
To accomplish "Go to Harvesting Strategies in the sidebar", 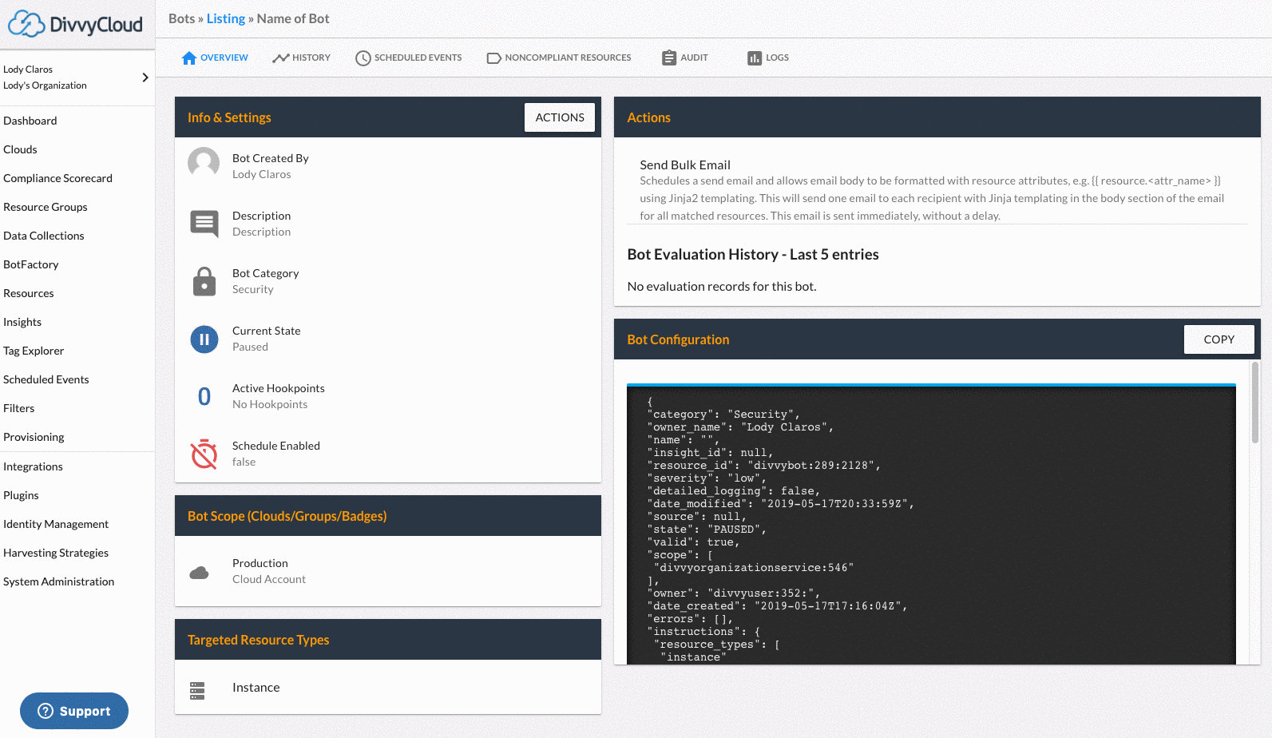I will pyautogui.click(x=56, y=553).
